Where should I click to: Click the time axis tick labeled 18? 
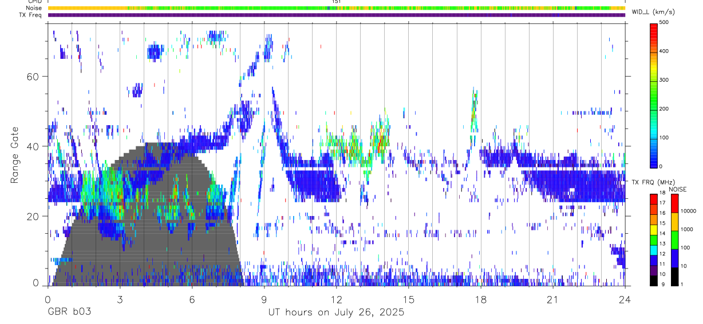(480, 299)
